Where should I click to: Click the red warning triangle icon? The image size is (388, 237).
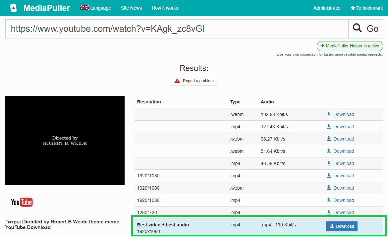tap(177, 81)
